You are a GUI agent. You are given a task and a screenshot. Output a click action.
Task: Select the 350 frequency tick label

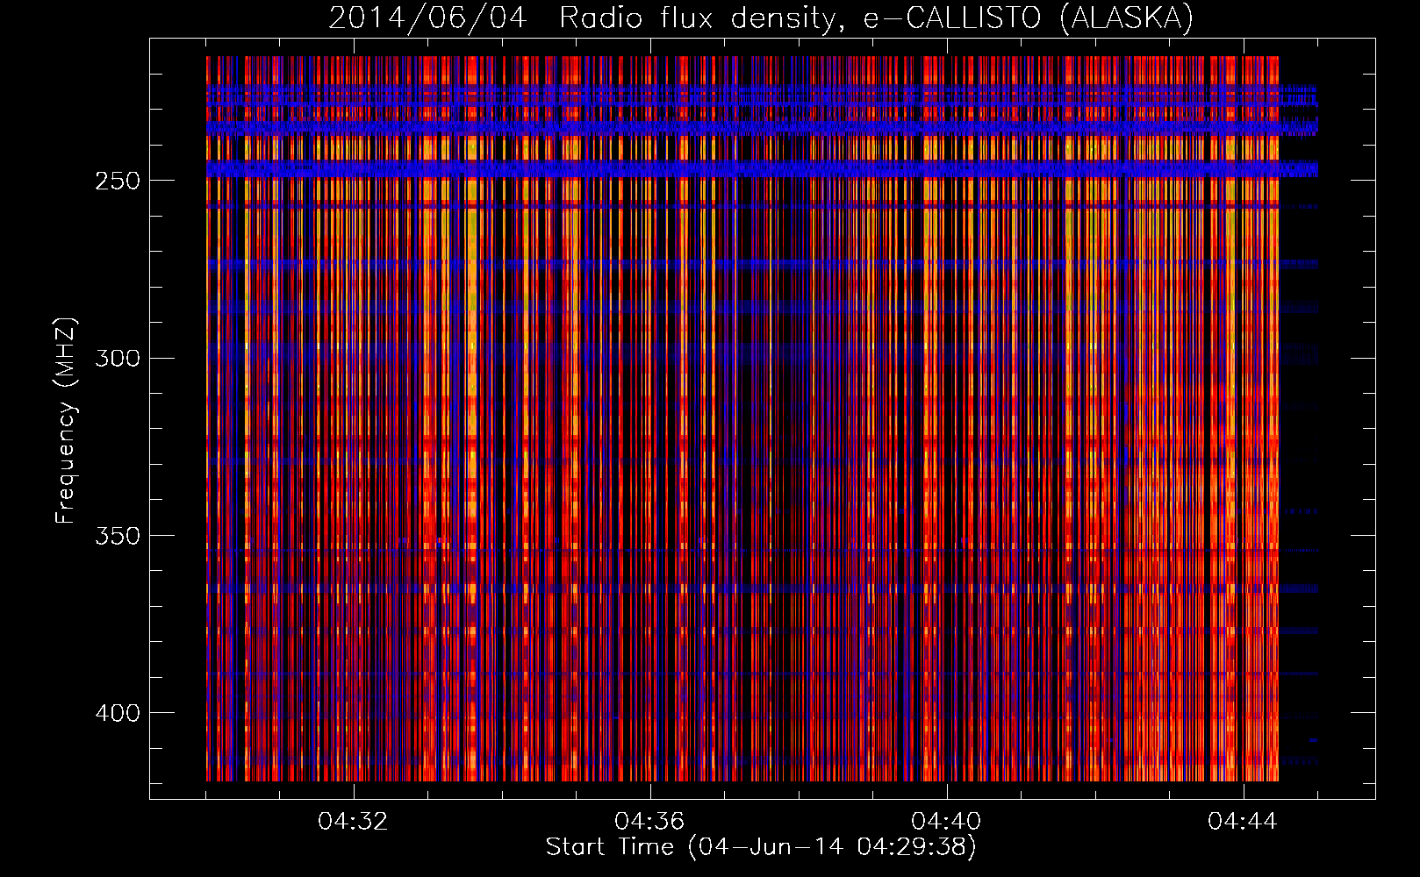pos(118,535)
